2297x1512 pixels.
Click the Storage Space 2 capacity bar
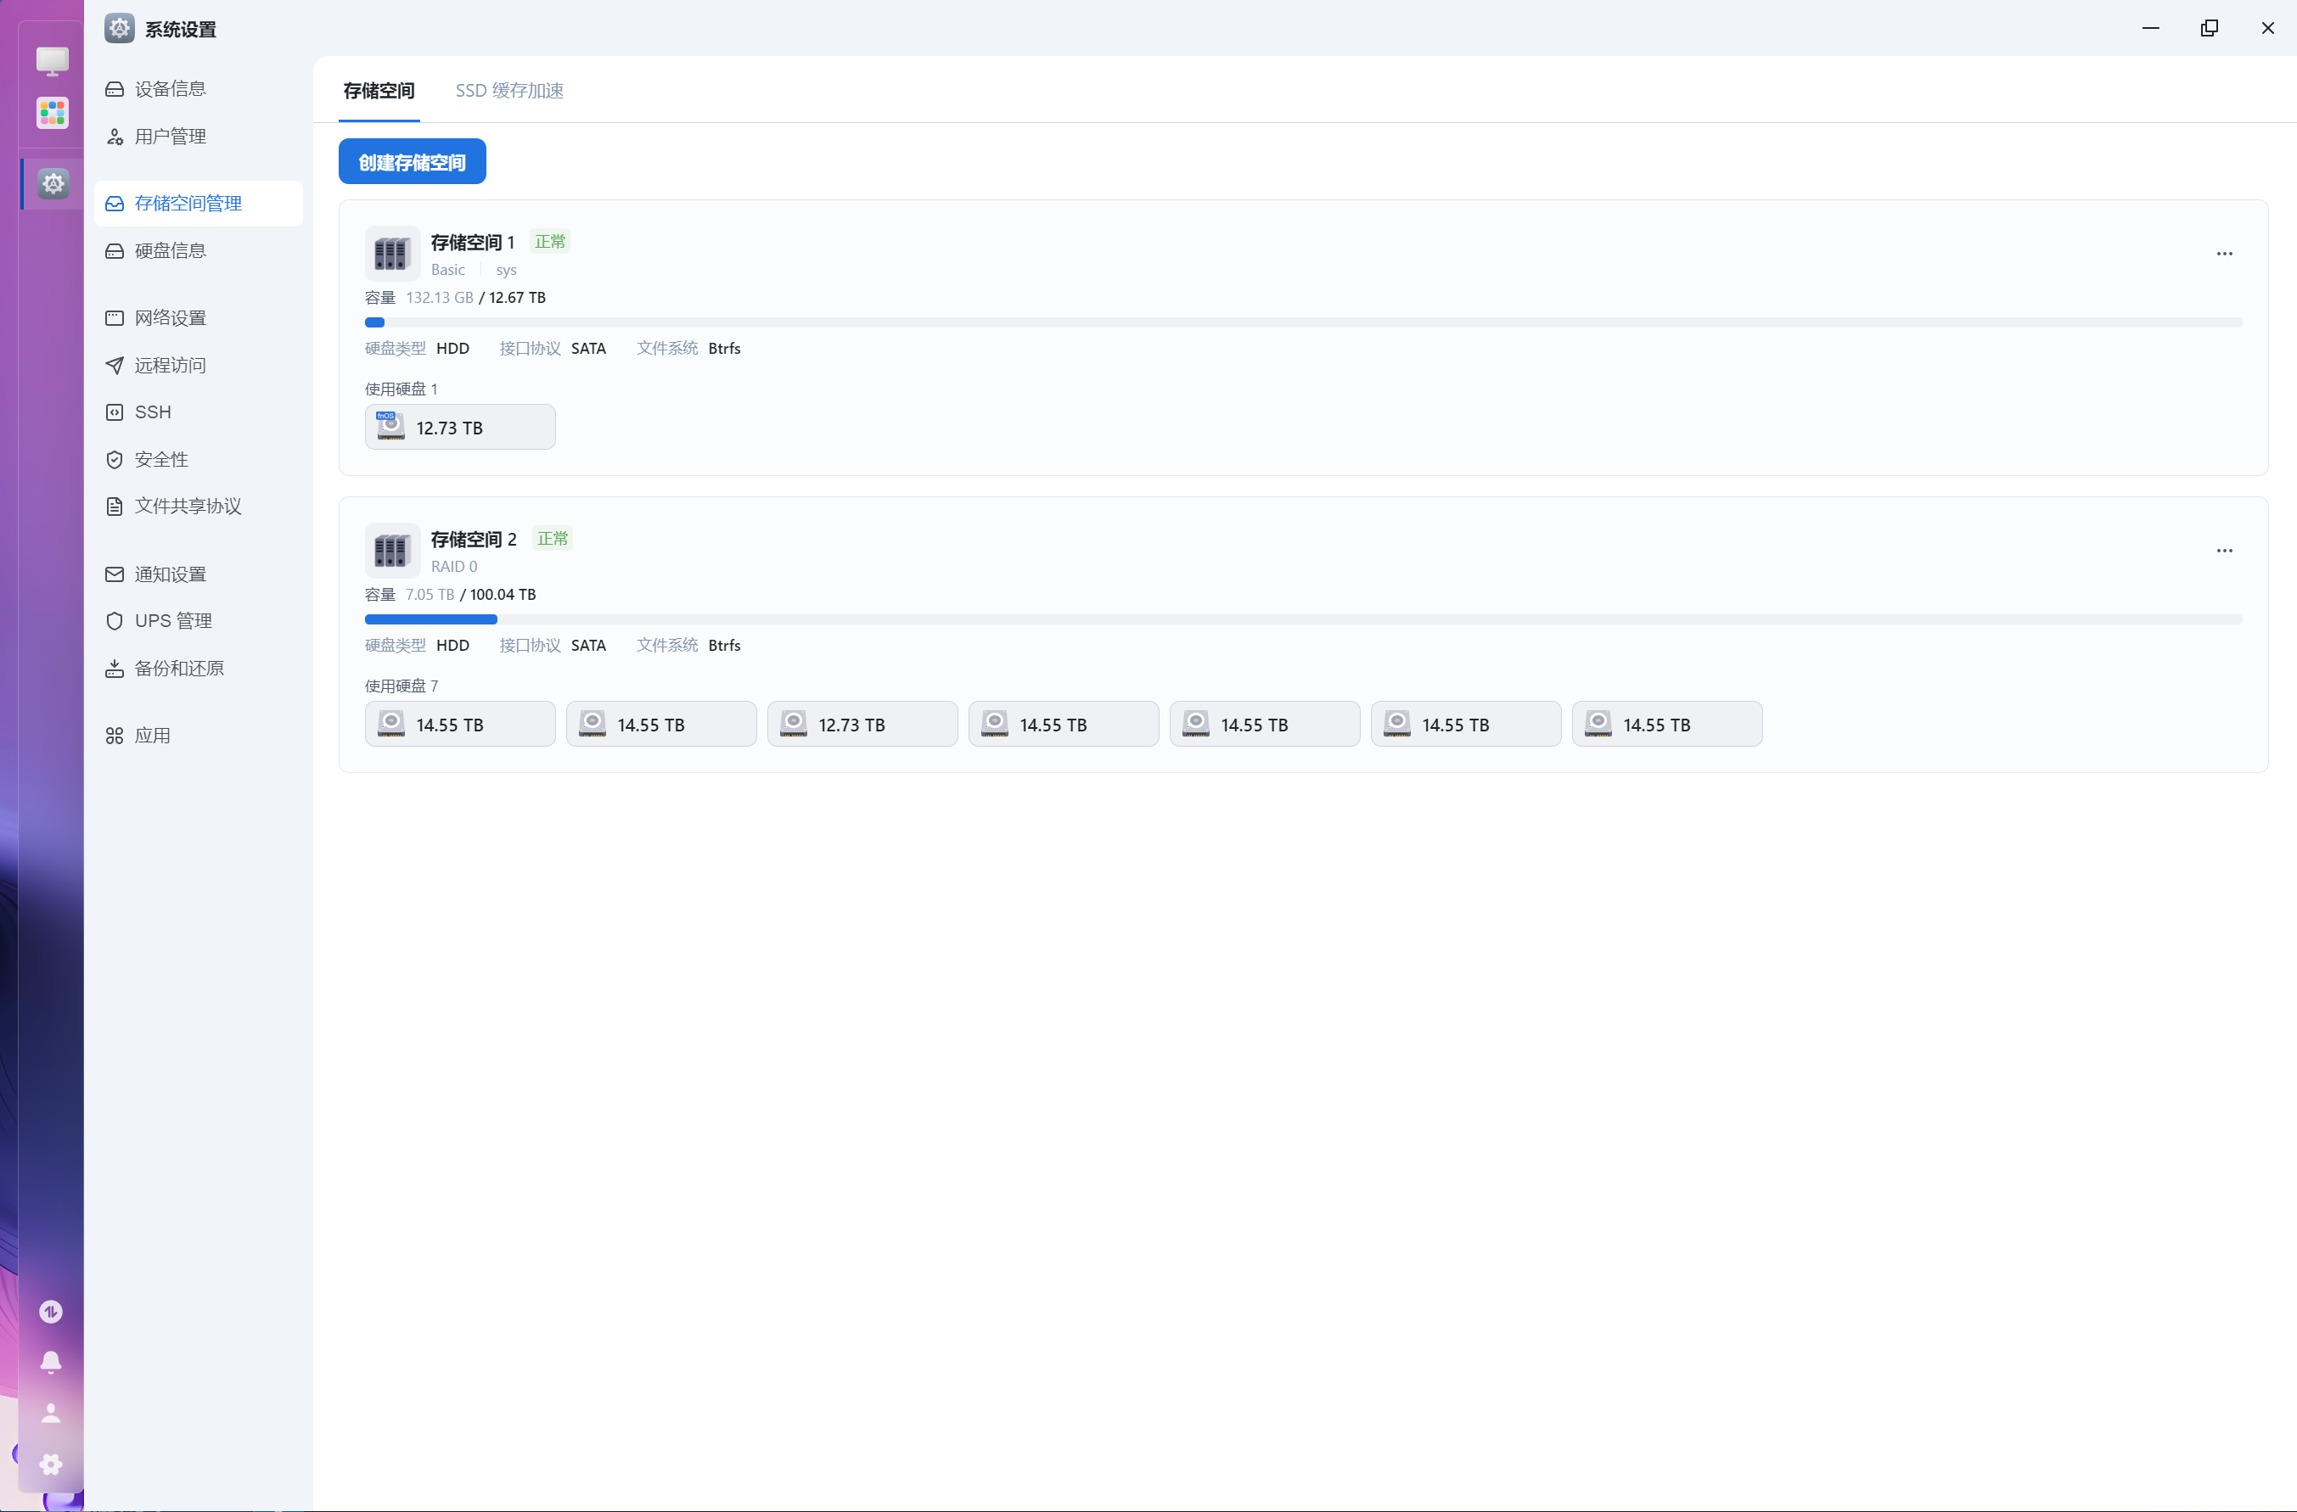[x=1303, y=619]
